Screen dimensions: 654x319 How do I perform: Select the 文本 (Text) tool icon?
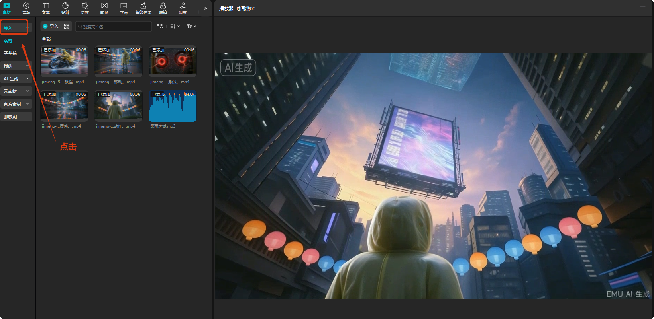tap(46, 8)
